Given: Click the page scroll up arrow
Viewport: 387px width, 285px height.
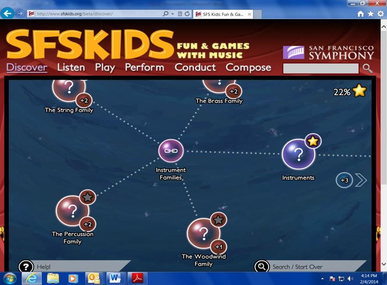Looking at the screenshot, I should point(384,27).
